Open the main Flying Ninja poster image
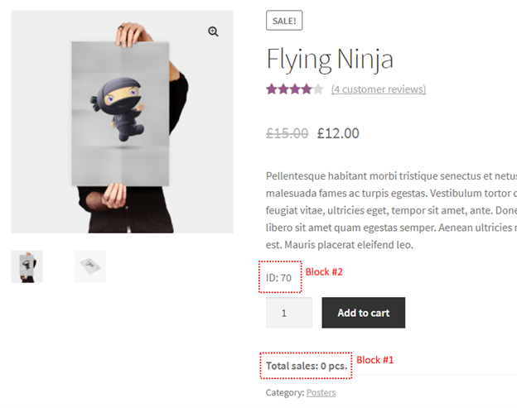The height and width of the screenshot is (408, 517). tap(123, 122)
